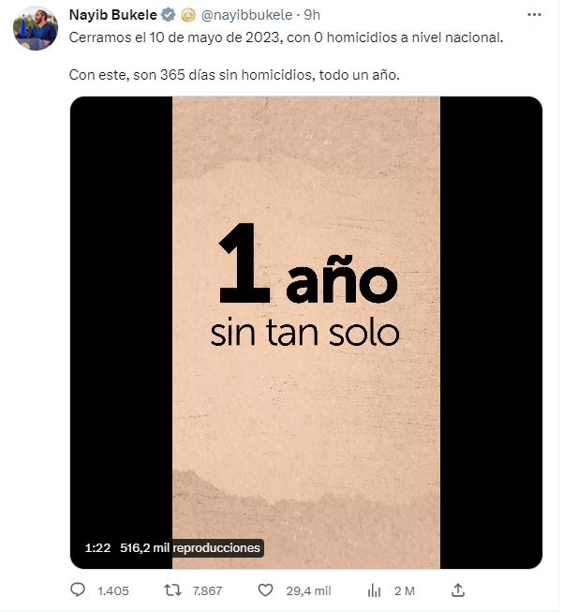Open Nayib Bukele's profile avatar
The width and height of the screenshot is (563, 612).
(x=36, y=28)
